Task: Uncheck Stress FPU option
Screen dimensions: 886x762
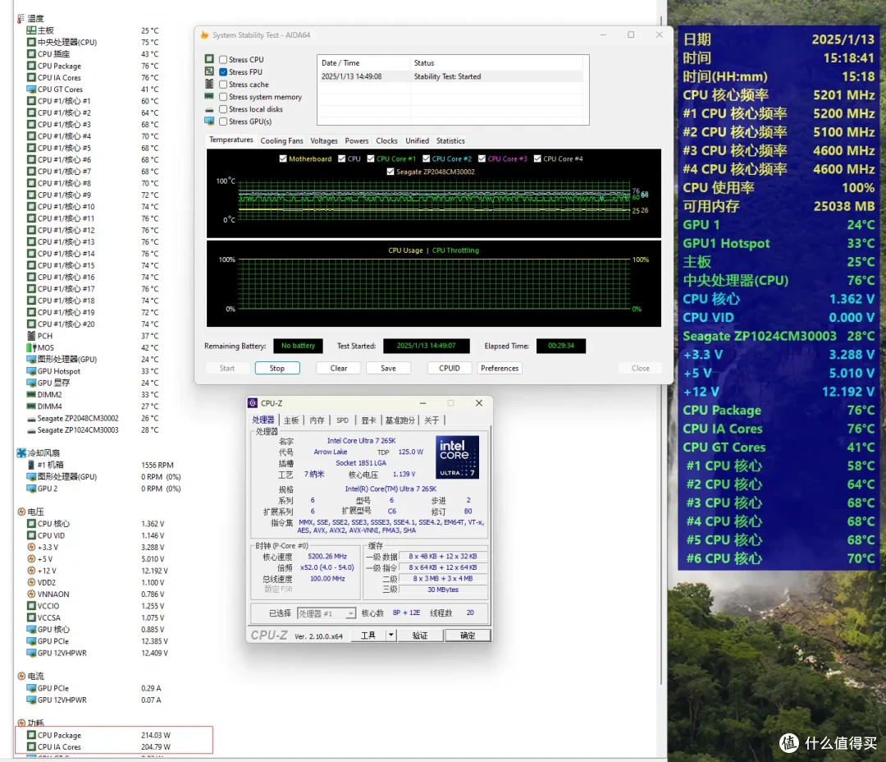Action: [x=223, y=71]
